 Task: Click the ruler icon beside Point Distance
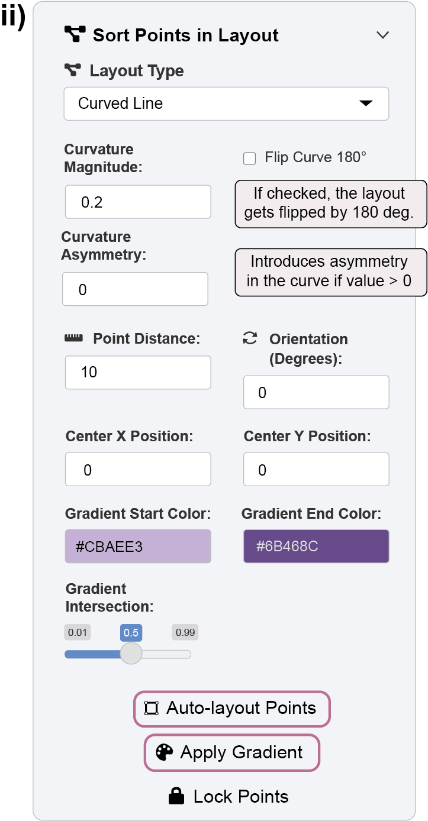pyautogui.click(x=73, y=338)
